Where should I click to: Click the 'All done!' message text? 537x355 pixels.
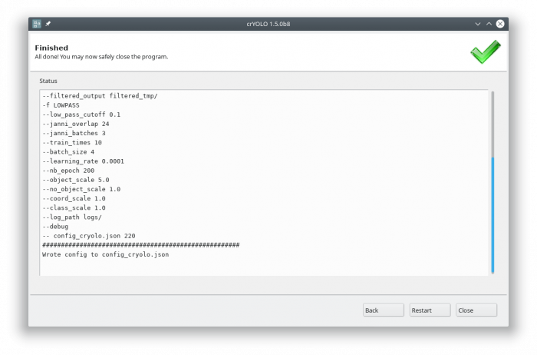[x=101, y=57]
